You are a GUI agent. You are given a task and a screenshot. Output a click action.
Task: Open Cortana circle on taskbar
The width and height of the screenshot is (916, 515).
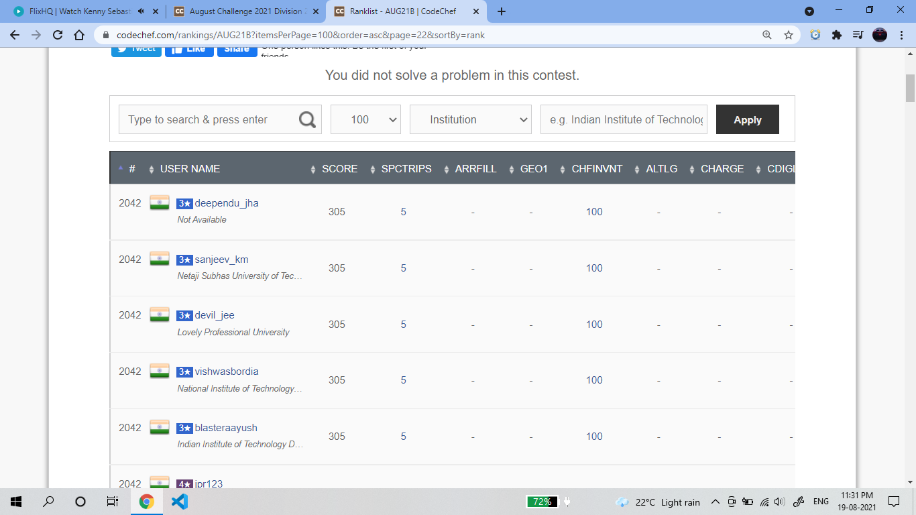point(80,502)
